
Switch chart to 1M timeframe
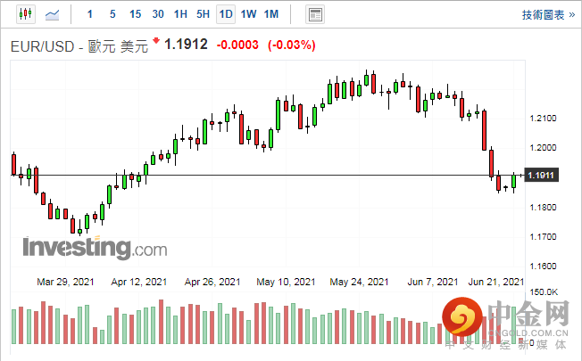point(271,14)
